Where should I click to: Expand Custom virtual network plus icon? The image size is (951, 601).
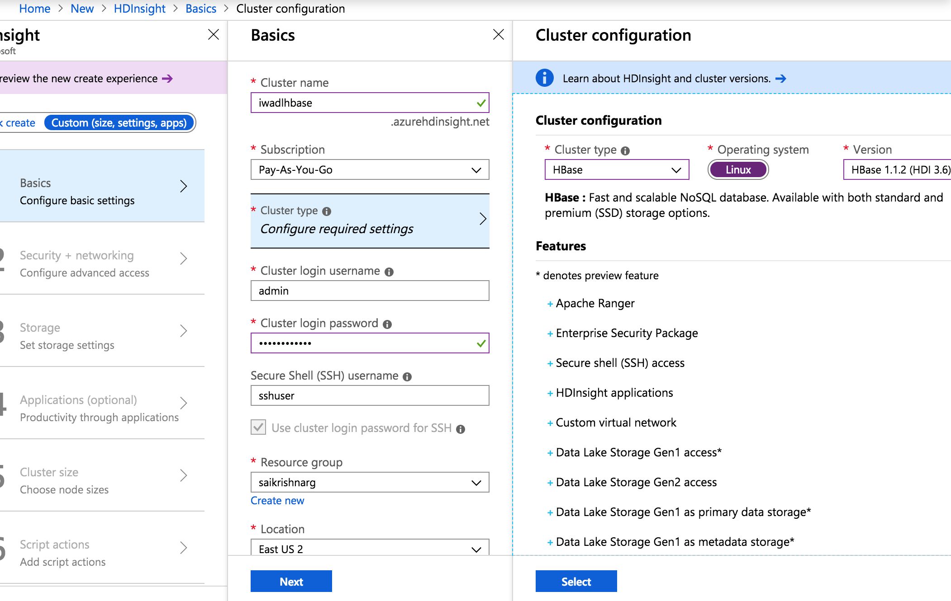pos(550,423)
